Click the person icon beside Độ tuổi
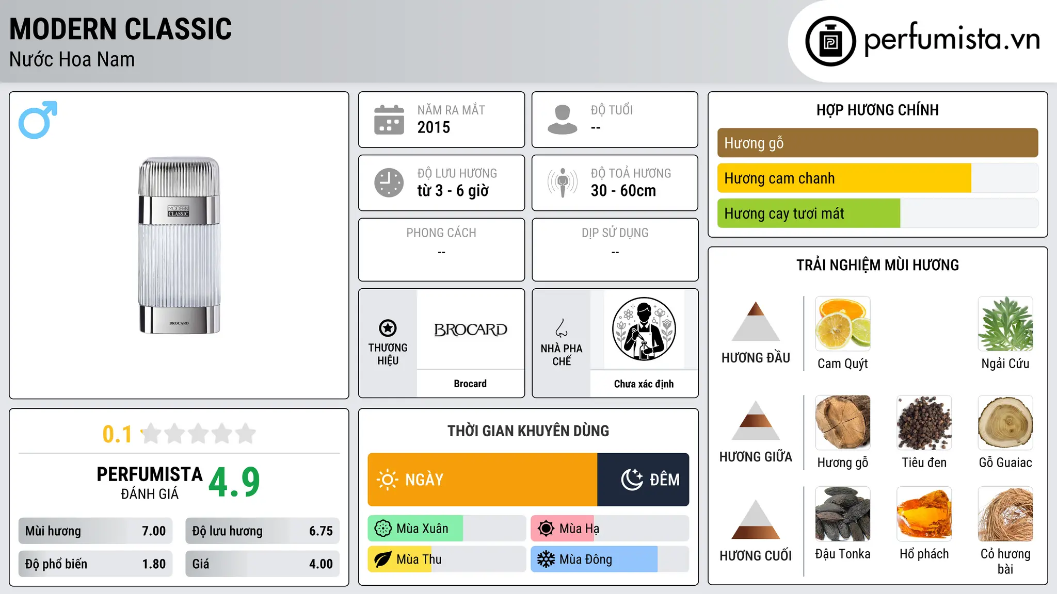 (x=563, y=120)
